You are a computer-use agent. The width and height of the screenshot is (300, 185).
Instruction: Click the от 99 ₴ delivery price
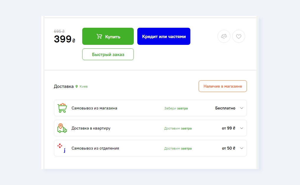(x=229, y=128)
